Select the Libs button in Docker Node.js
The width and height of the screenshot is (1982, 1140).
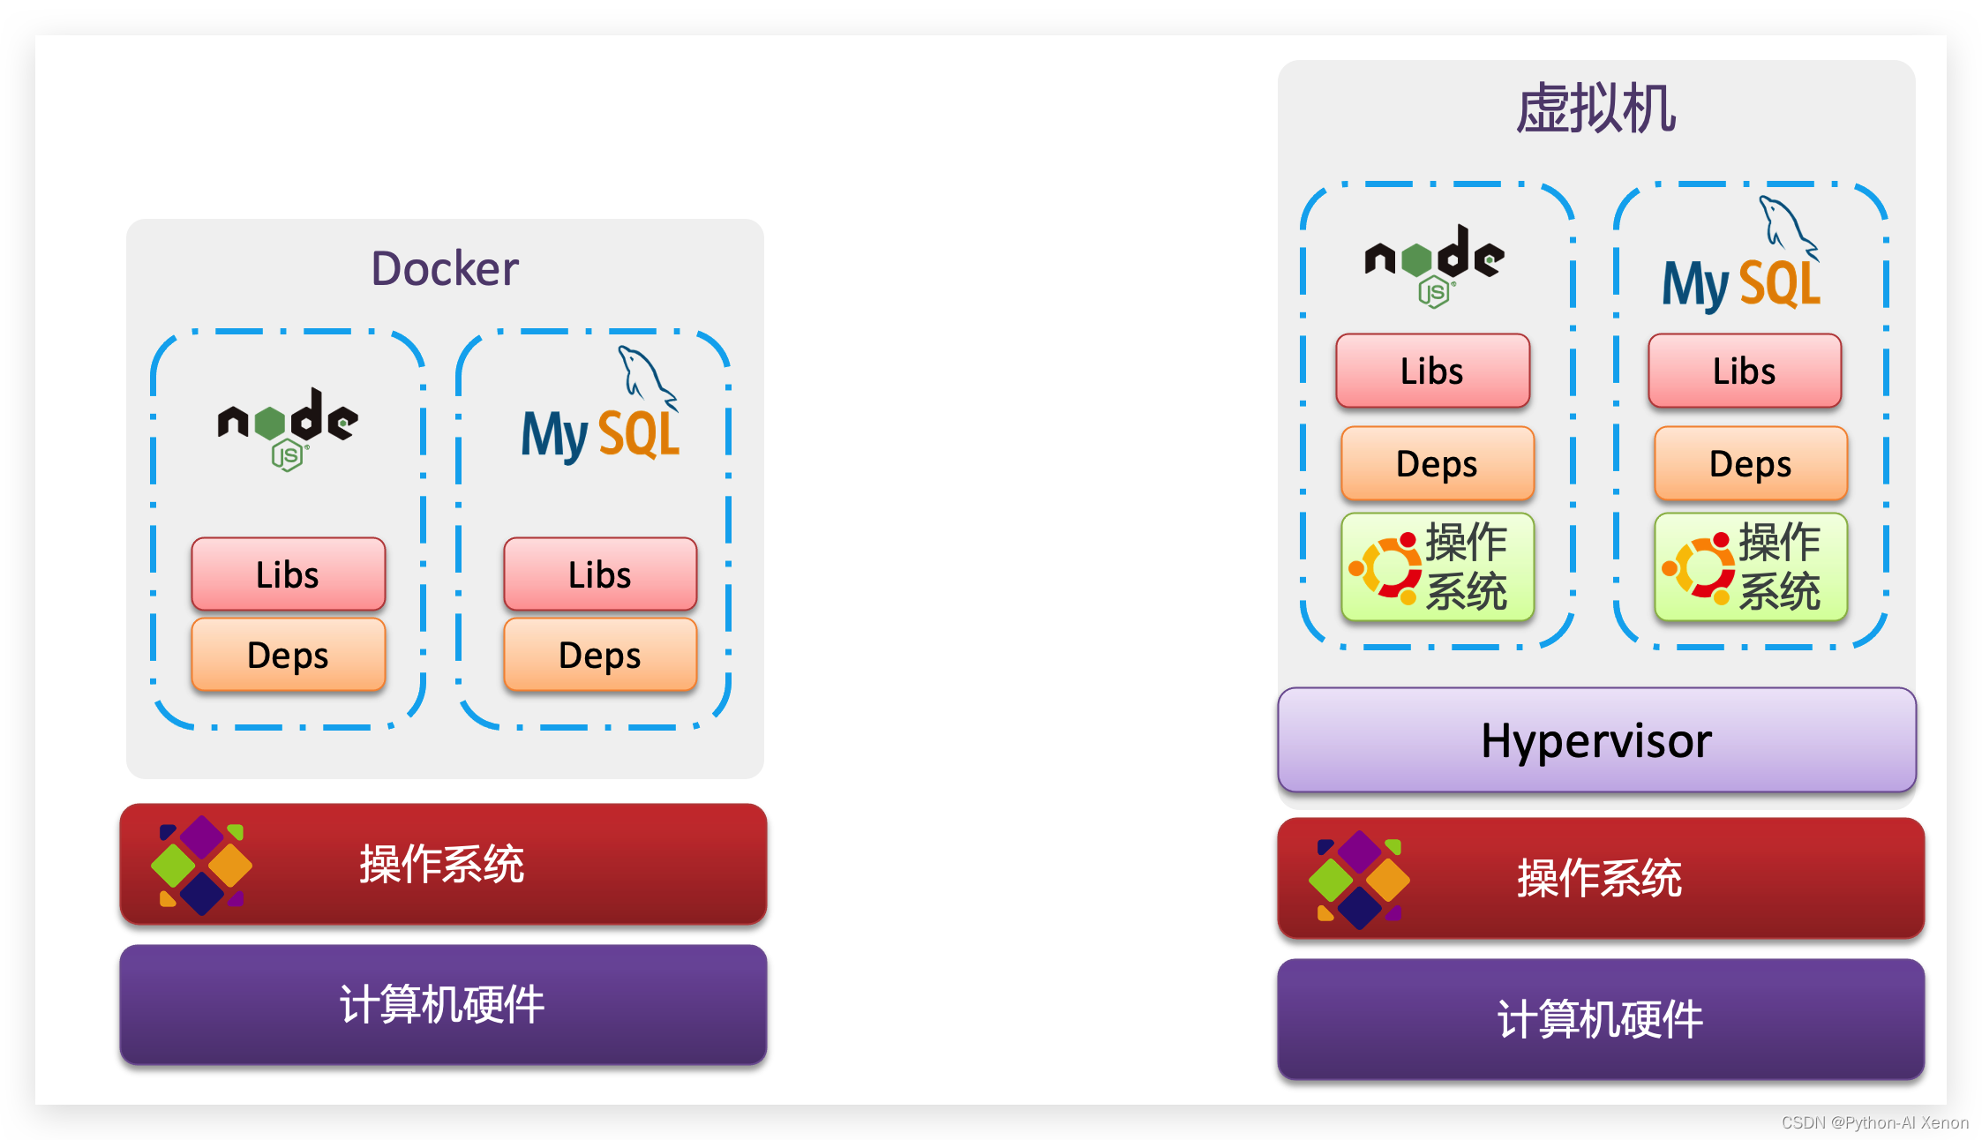286,572
